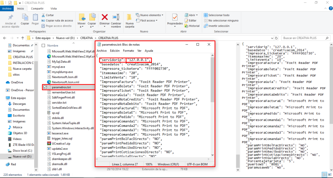Click Editar in the ribbon
The width and height of the screenshot is (333, 178).
(190, 20)
